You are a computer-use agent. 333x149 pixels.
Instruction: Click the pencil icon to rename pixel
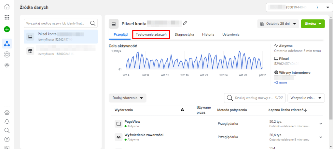click(x=185, y=23)
